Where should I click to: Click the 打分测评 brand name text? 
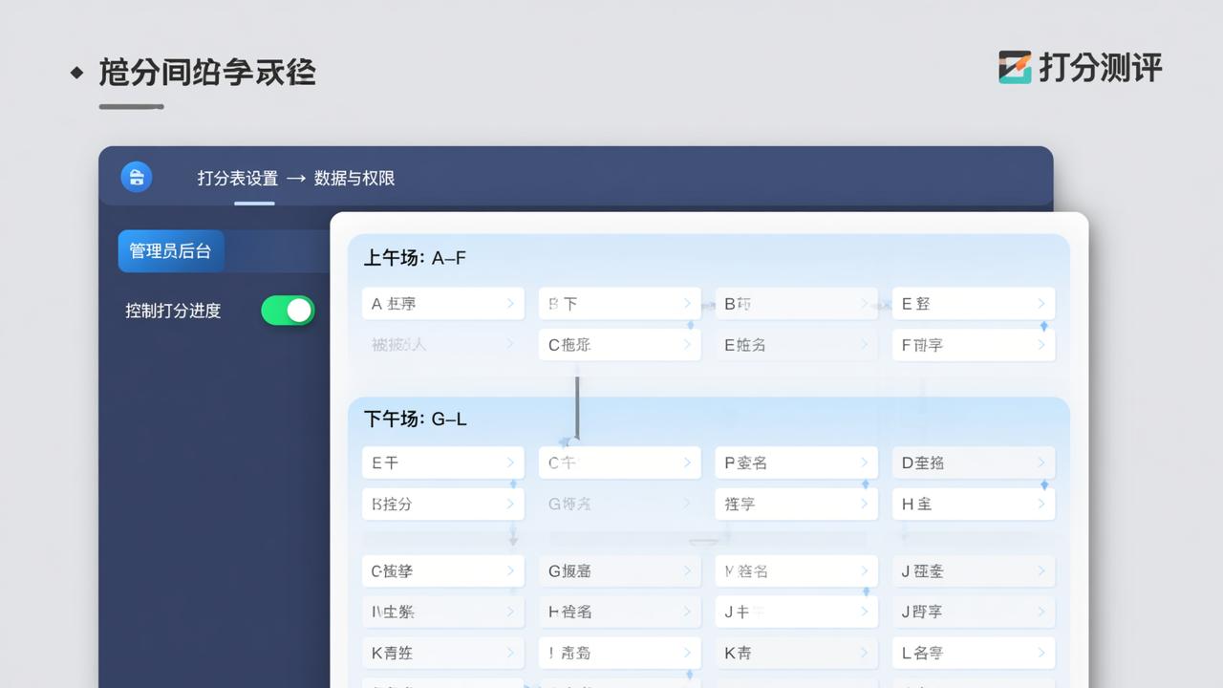[x=1100, y=68]
